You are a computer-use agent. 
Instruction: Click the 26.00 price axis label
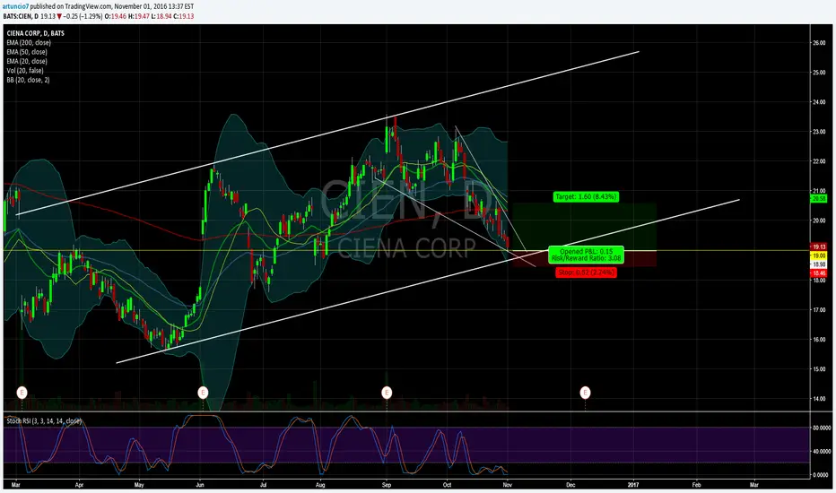818,43
